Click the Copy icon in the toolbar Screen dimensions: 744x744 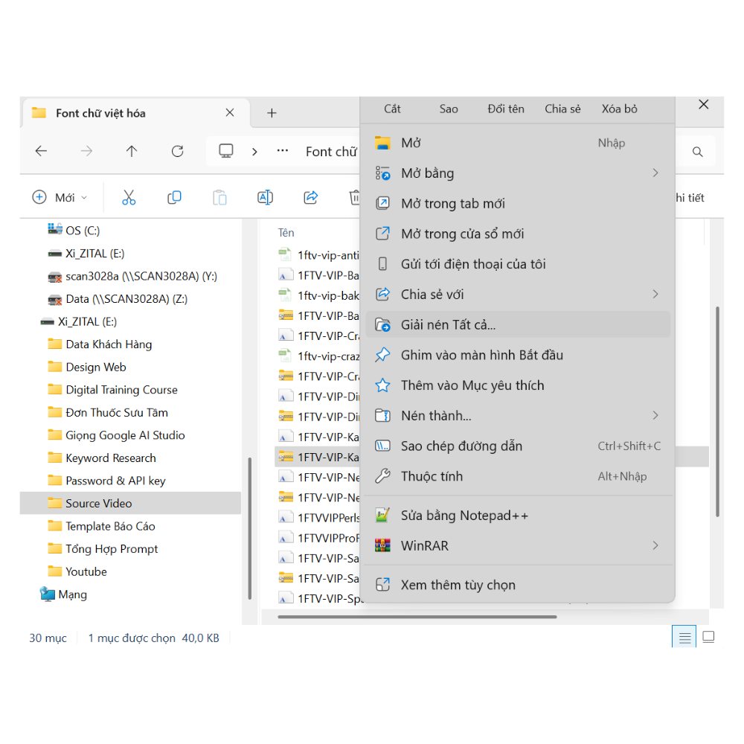(x=174, y=197)
